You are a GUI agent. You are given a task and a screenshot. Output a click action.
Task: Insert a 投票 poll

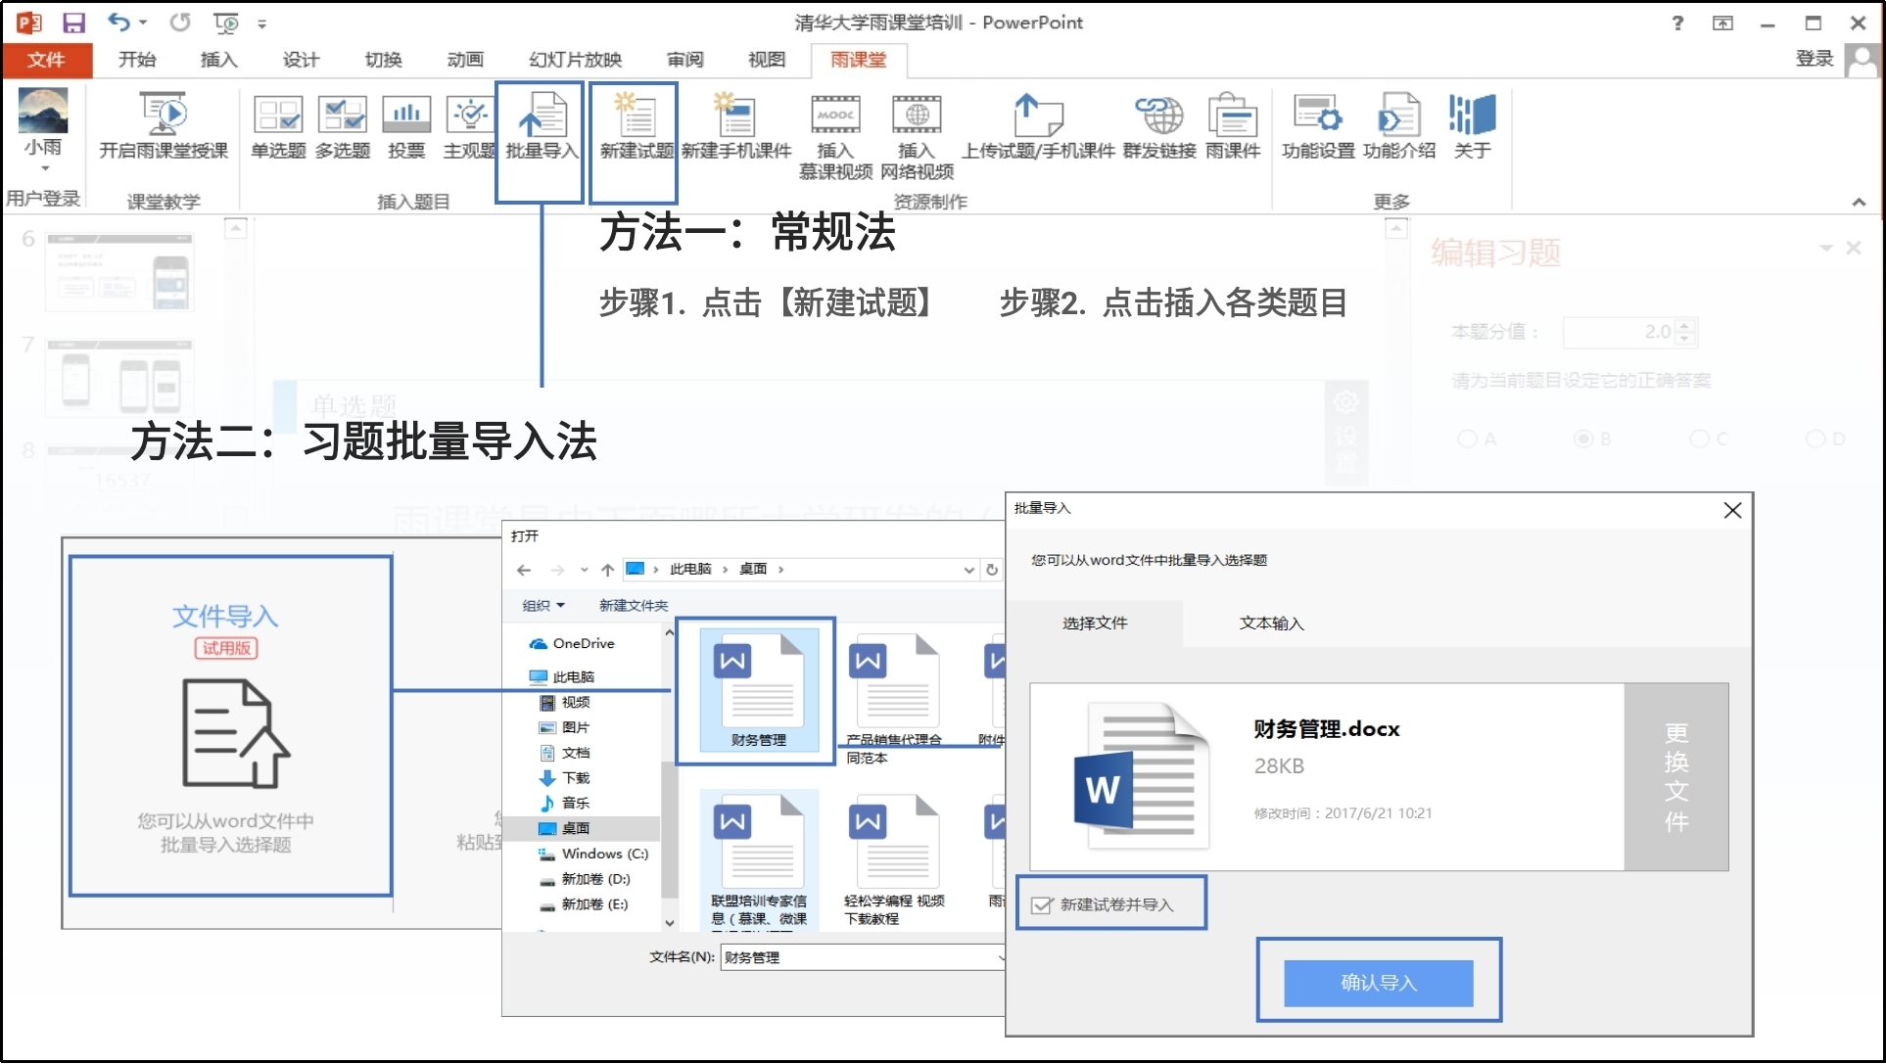tap(406, 124)
